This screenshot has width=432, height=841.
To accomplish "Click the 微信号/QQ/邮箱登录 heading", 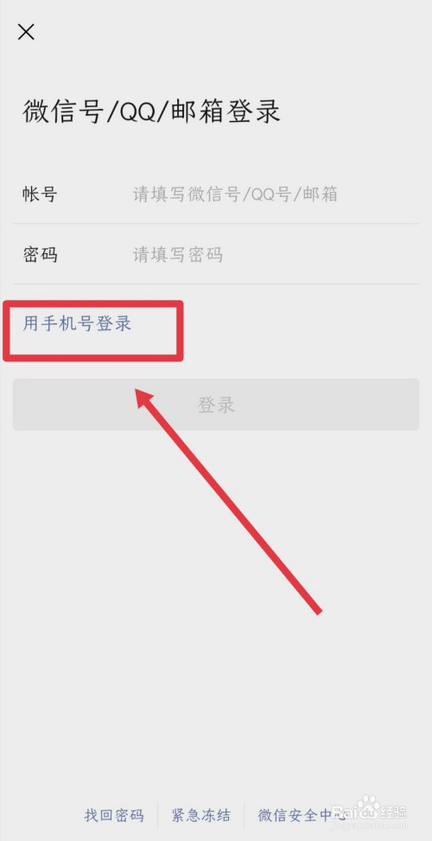I will point(151,112).
